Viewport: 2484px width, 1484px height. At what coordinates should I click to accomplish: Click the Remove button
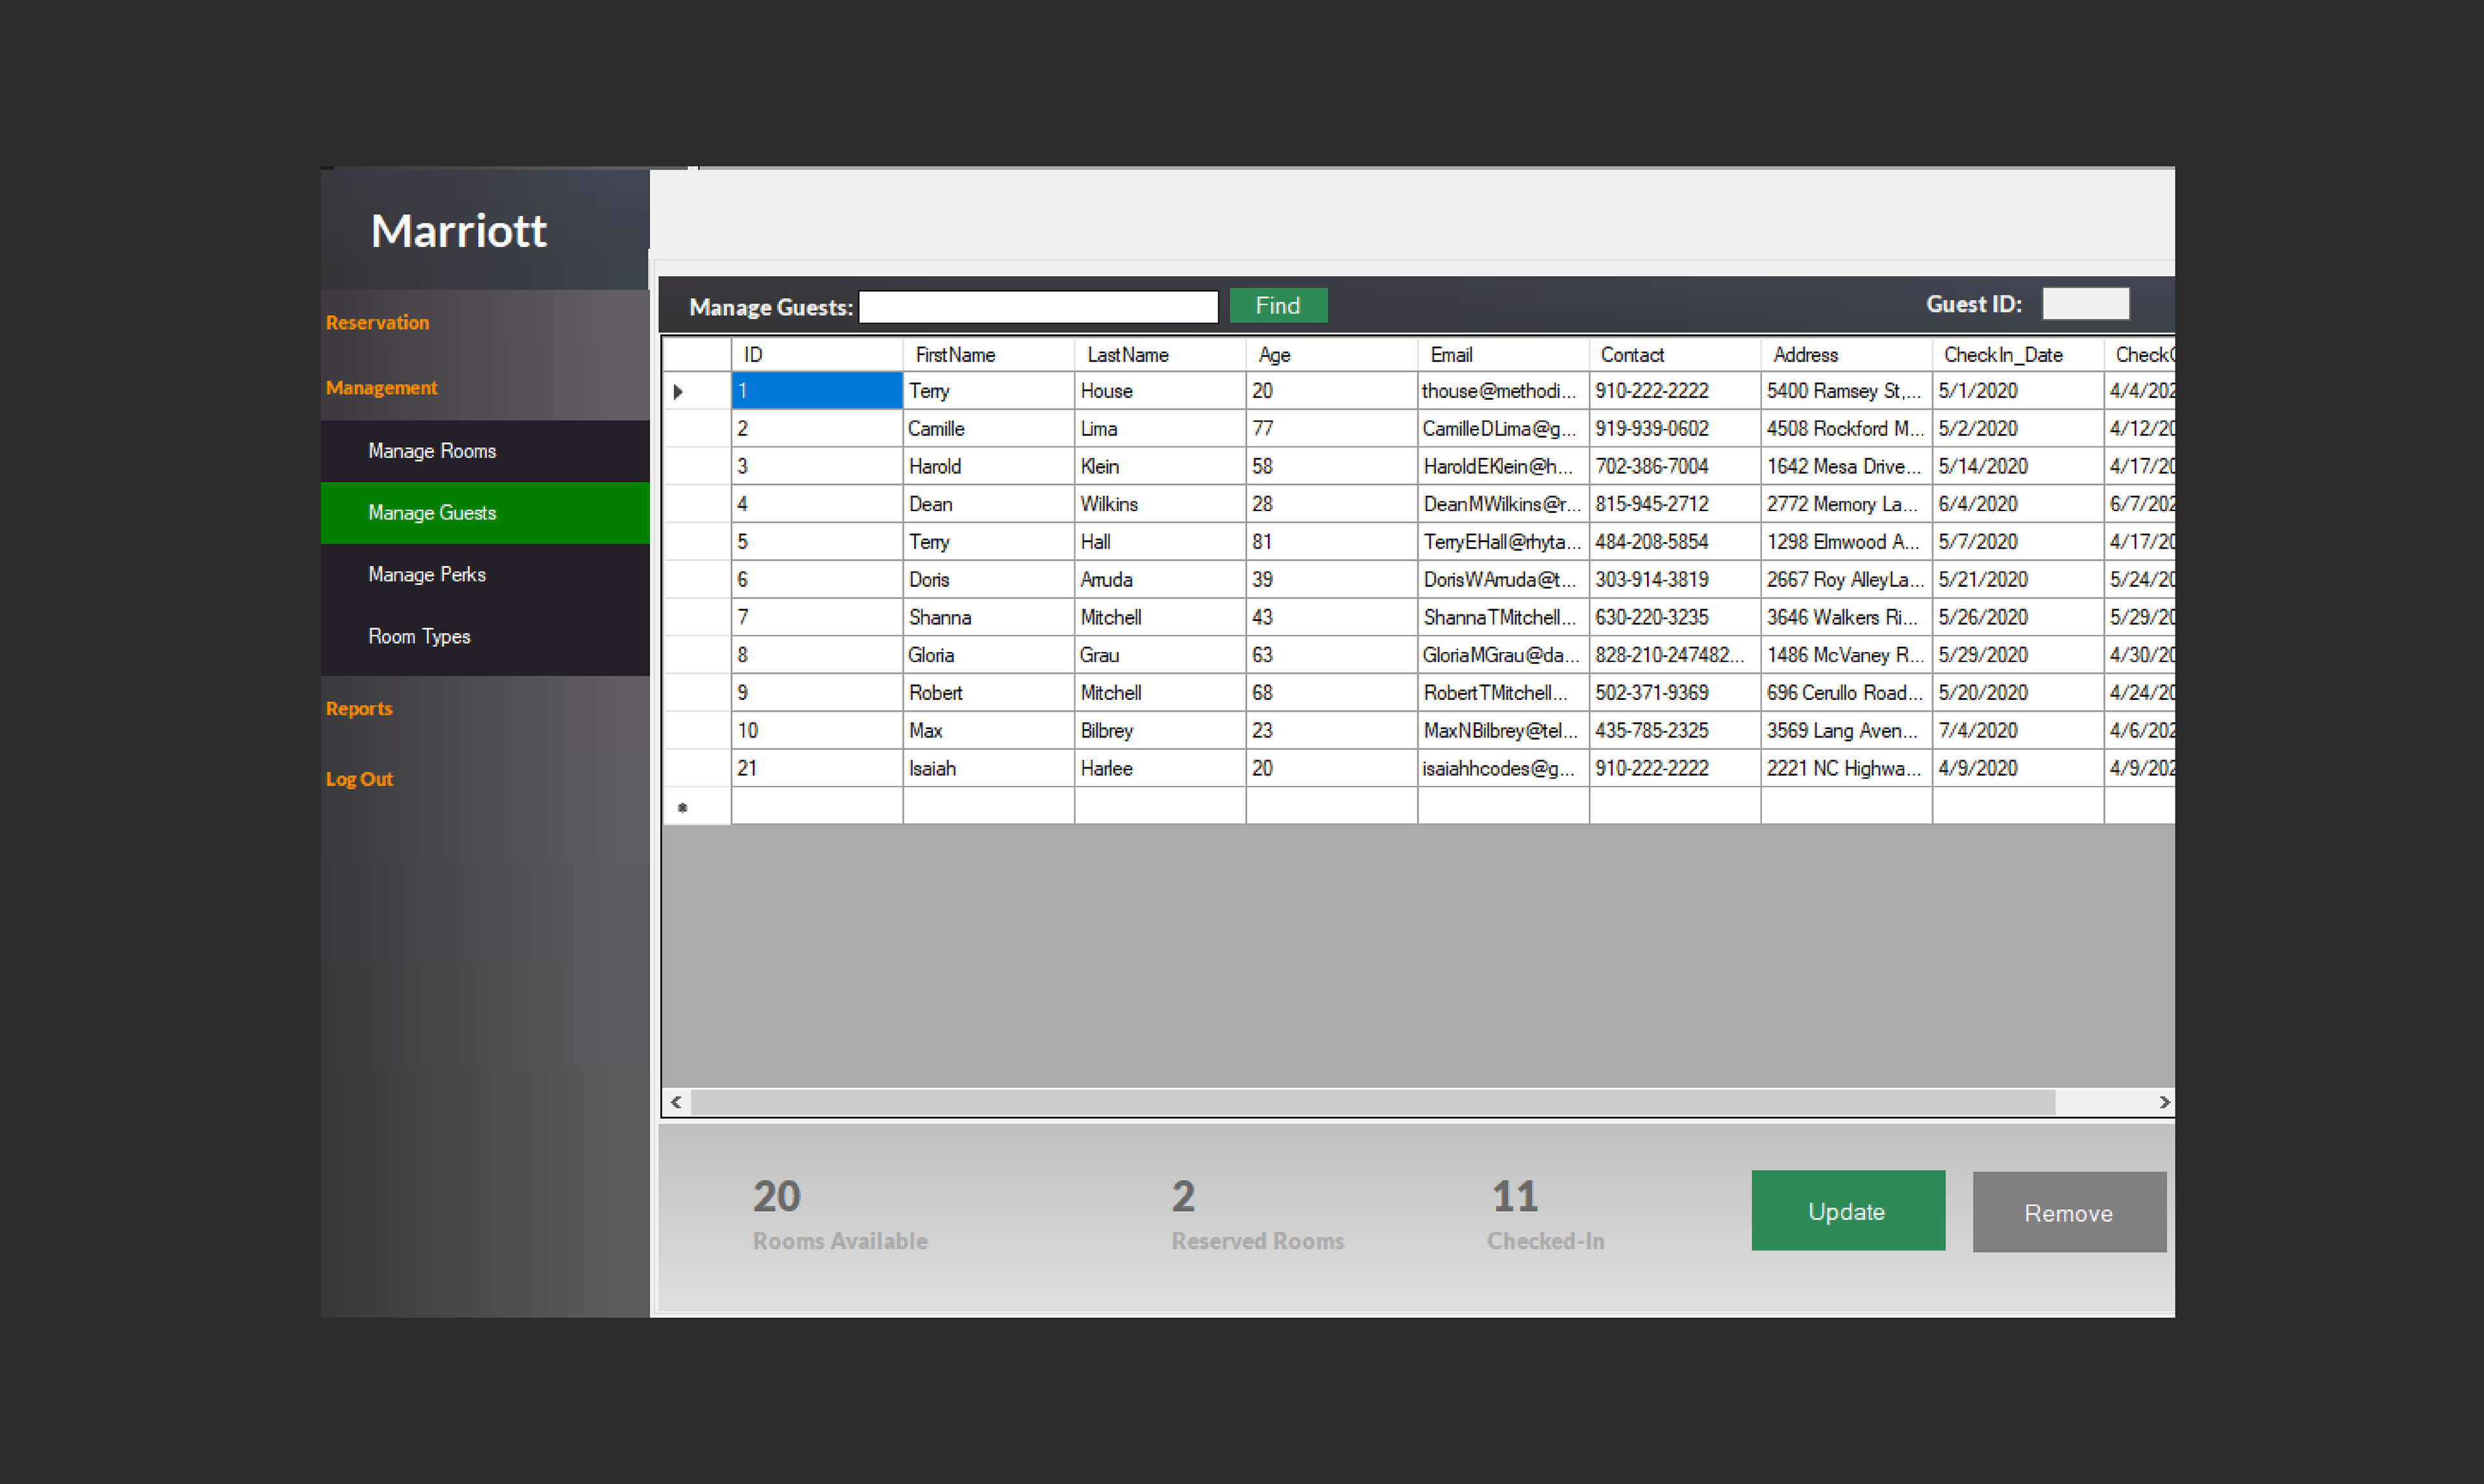pos(2069,1212)
